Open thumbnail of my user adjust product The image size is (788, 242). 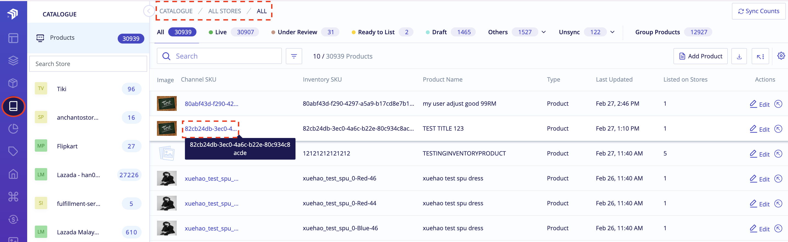coord(167,103)
